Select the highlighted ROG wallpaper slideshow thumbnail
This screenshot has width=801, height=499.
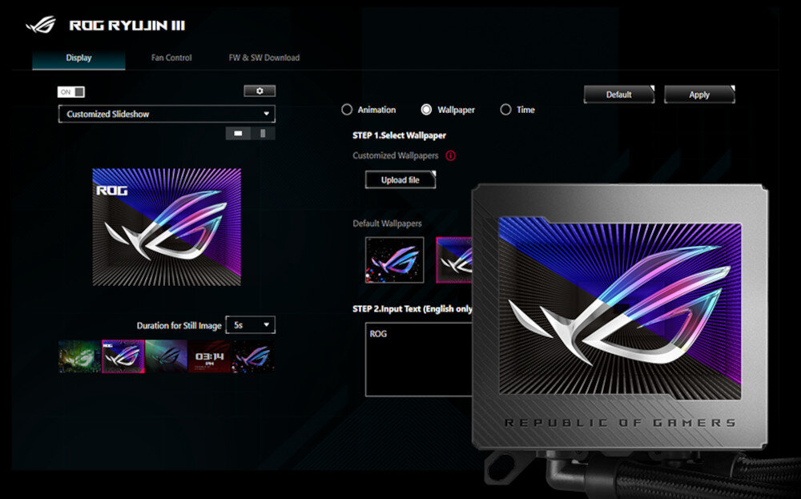pos(123,356)
